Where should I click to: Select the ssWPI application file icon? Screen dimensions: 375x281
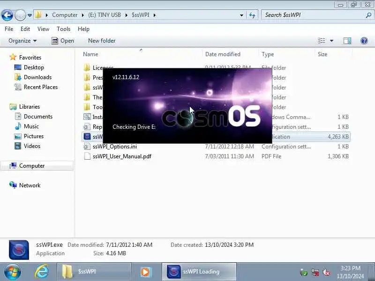[87, 136]
